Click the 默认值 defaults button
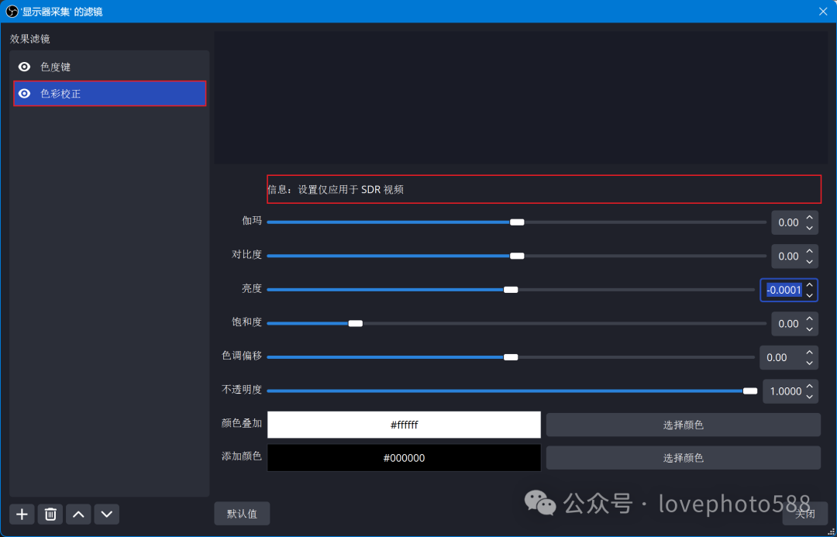The height and width of the screenshot is (537, 837). click(x=242, y=513)
